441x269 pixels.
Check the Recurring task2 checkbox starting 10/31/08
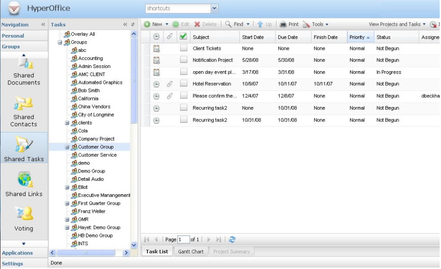pos(184,119)
